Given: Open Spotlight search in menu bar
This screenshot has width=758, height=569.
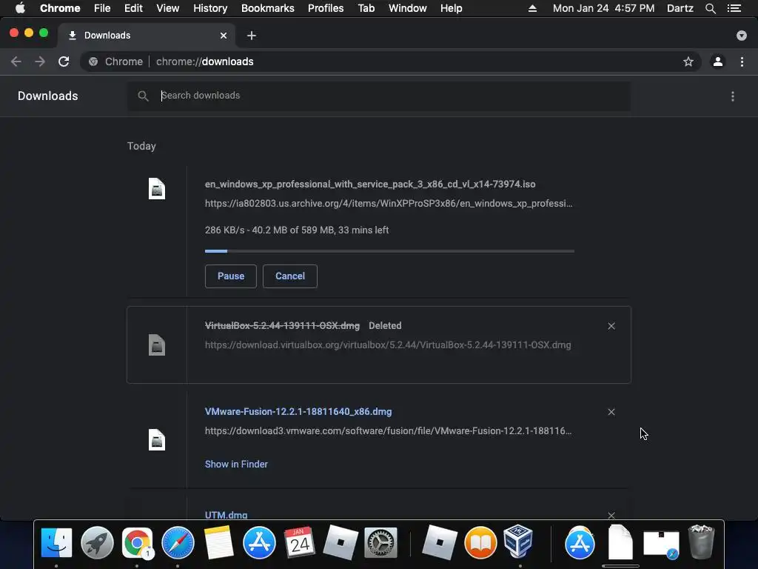Looking at the screenshot, I should (x=710, y=8).
